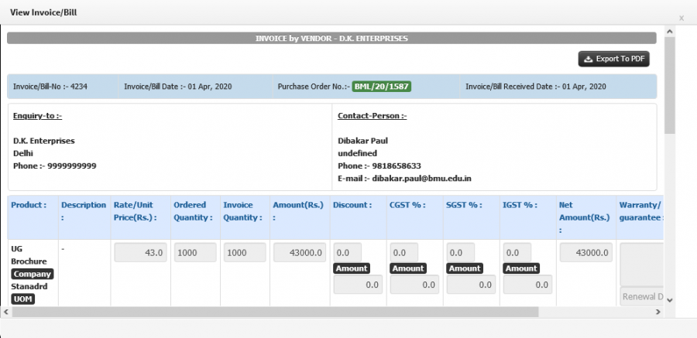Click the IGST amount field

527,285
